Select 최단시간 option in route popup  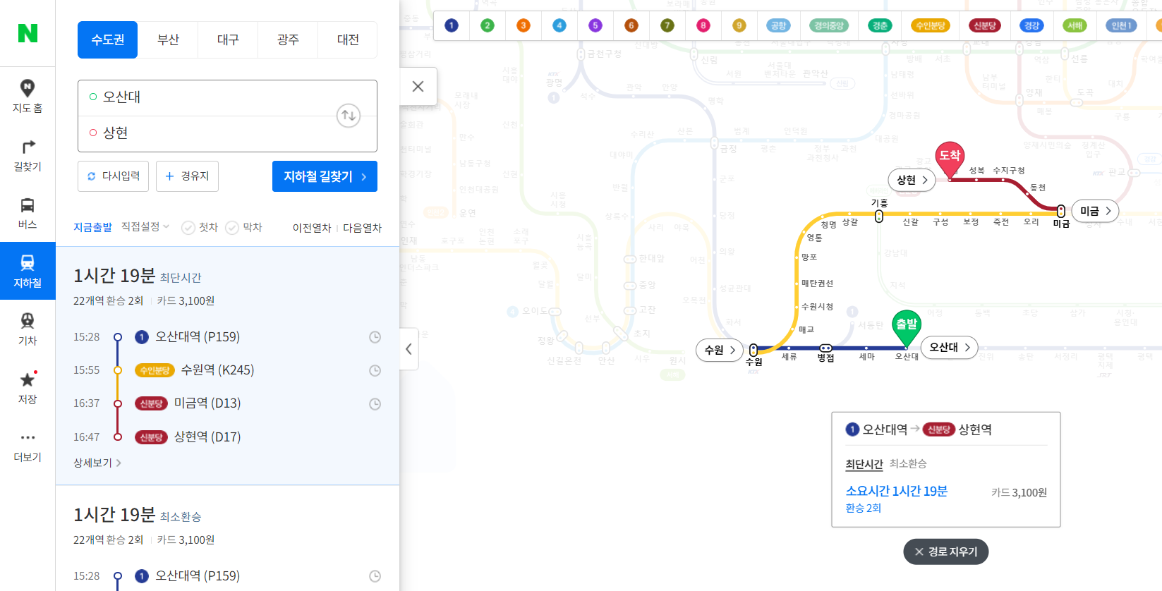864,464
